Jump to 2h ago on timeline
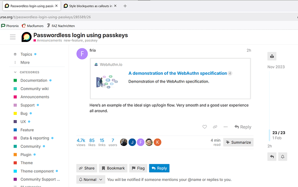298x187 pixels. [x=269, y=146]
